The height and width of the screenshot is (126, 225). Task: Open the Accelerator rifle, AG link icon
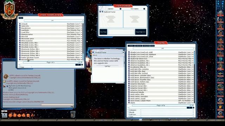[x=129, y=67]
